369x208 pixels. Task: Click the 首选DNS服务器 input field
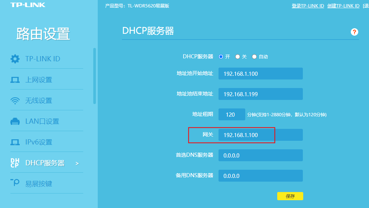point(260,155)
